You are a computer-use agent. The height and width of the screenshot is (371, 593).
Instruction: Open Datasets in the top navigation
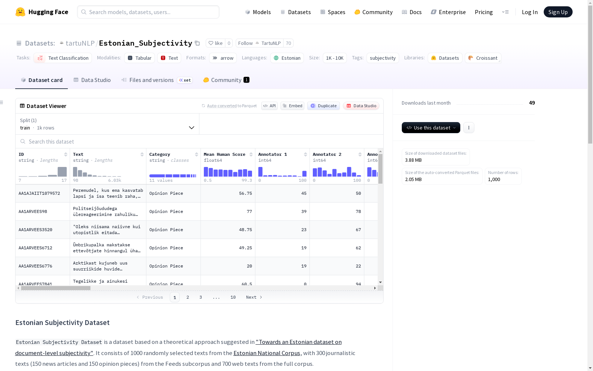pos(295,12)
